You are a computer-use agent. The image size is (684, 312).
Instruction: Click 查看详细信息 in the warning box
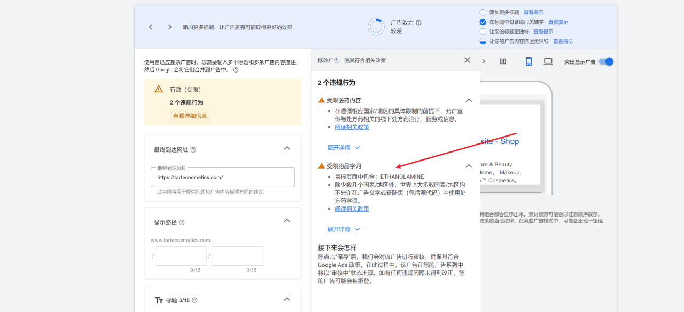(x=190, y=116)
